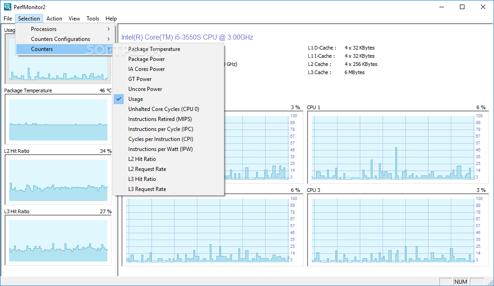
Task: Maximize the PerfMonitor2 window
Action: [462, 7]
